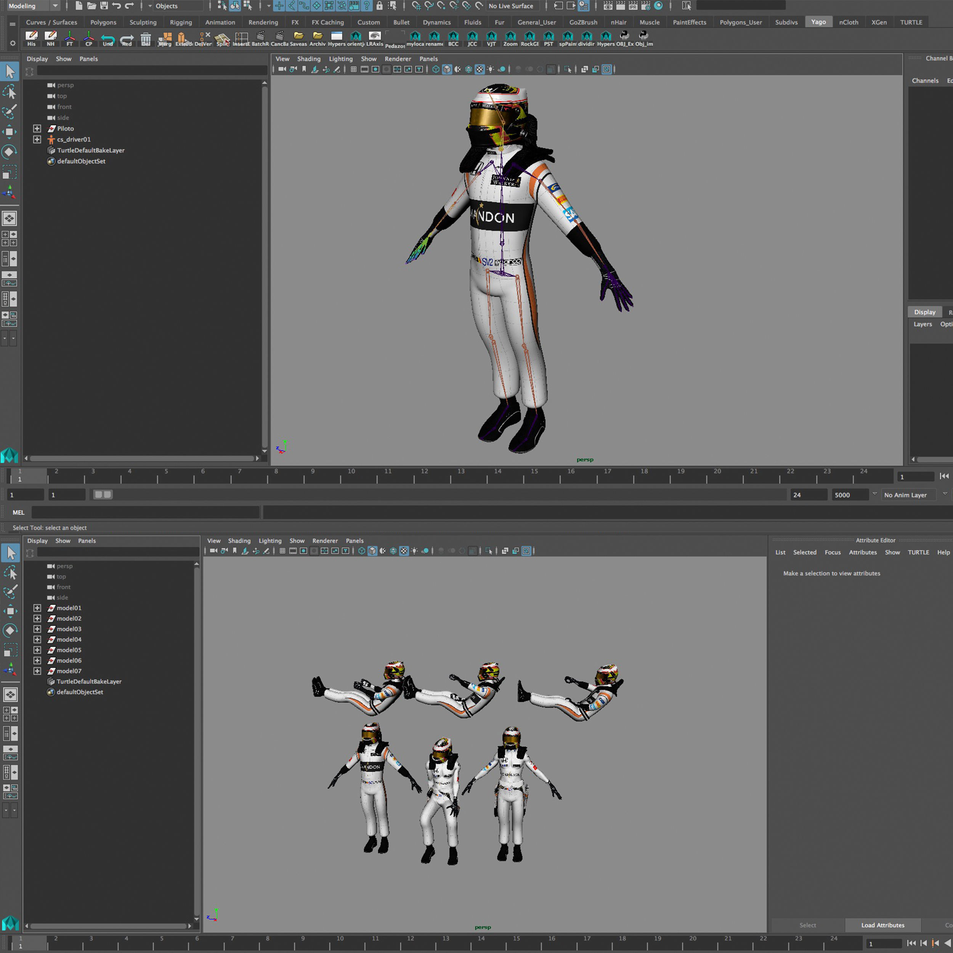This screenshot has height=953, width=953.
Task: Expand the model03 node in lower outliner
Action: 37,629
